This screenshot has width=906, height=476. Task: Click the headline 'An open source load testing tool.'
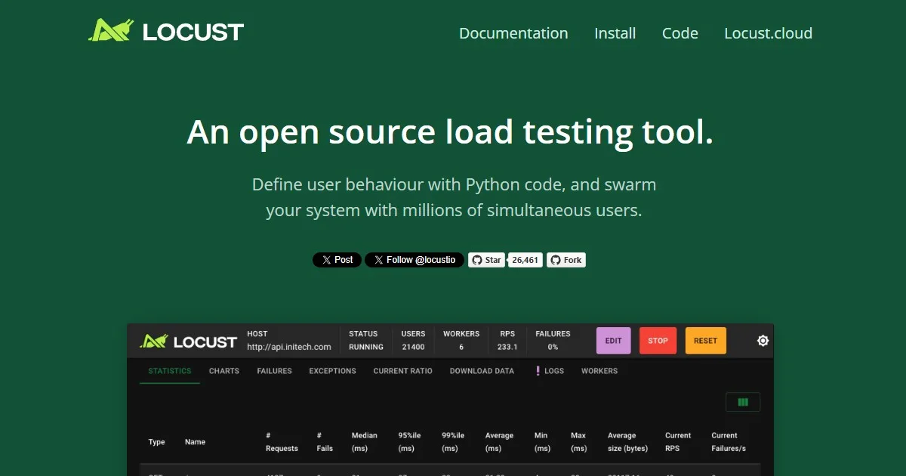[x=450, y=132]
